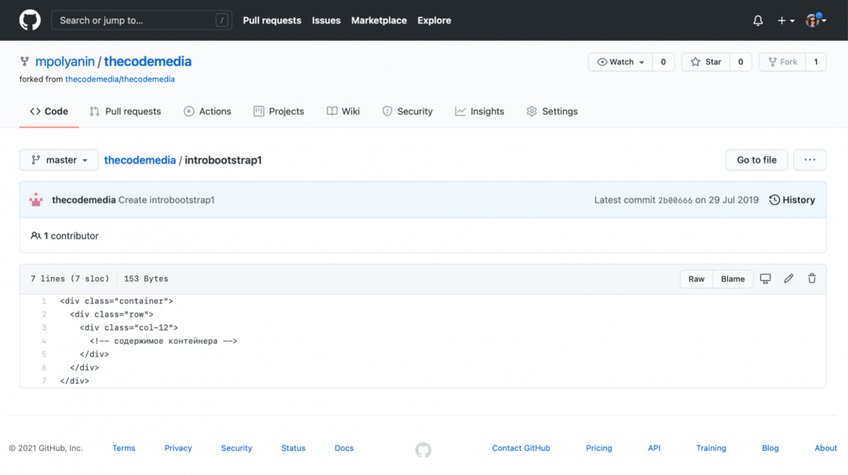848x475 pixels.
Task: Click the pencil icon to edit file
Action: click(x=788, y=279)
